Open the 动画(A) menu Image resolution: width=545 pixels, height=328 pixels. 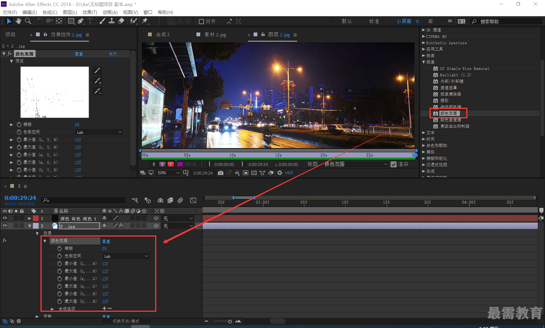point(110,12)
